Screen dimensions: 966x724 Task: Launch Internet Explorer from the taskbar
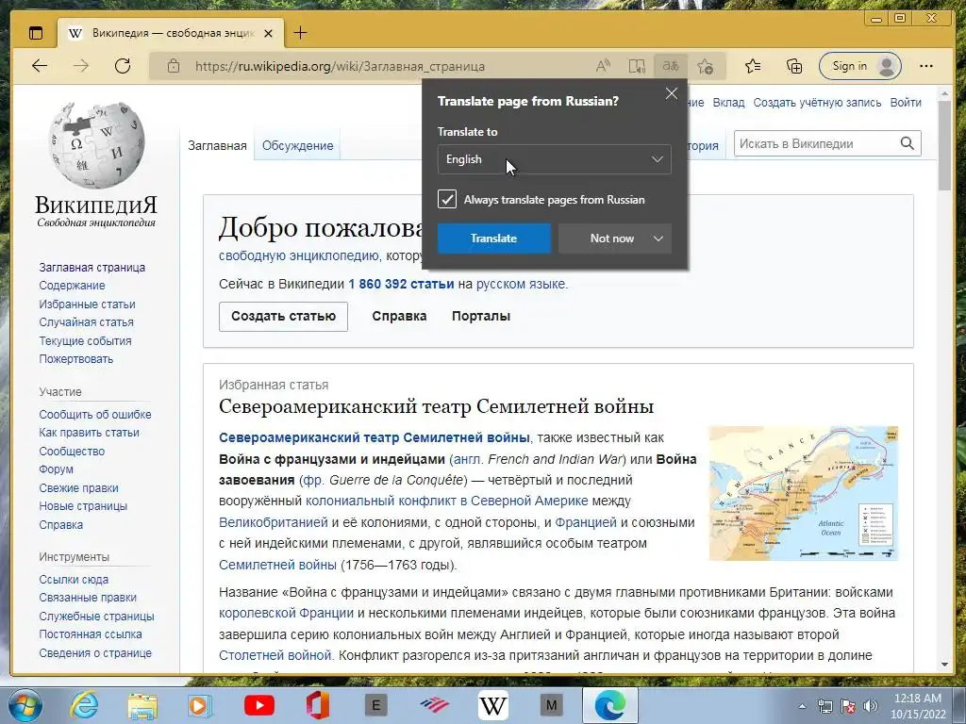[x=83, y=705]
